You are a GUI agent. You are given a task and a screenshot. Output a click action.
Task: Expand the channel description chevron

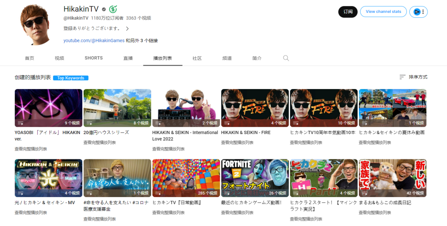pyautogui.click(x=127, y=29)
